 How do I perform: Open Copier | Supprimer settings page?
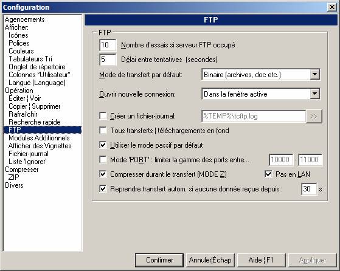pyautogui.click(x=35, y=106)
